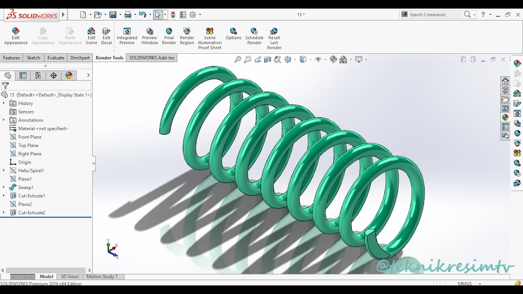Open Schedule Render
The image size is (523, 294).
(254, 36)
